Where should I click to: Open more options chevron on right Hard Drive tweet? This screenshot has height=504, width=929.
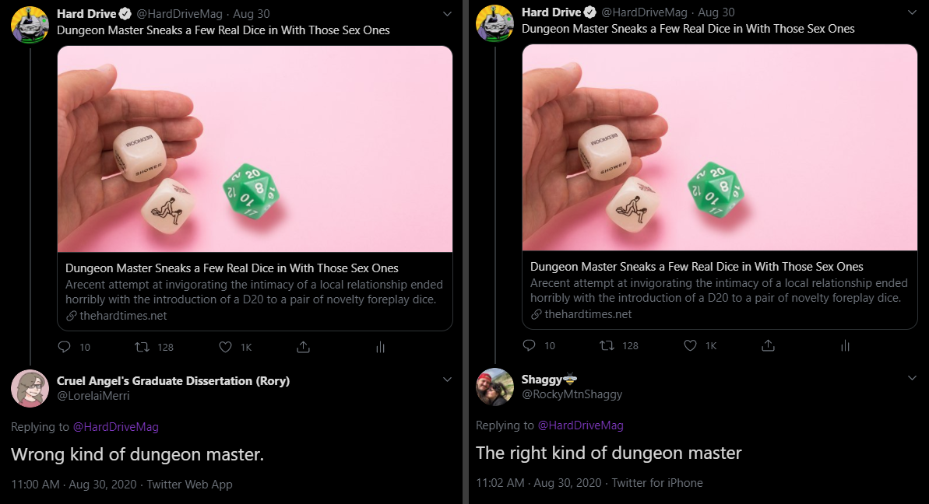pyautogui.click(x=912, y=12)
